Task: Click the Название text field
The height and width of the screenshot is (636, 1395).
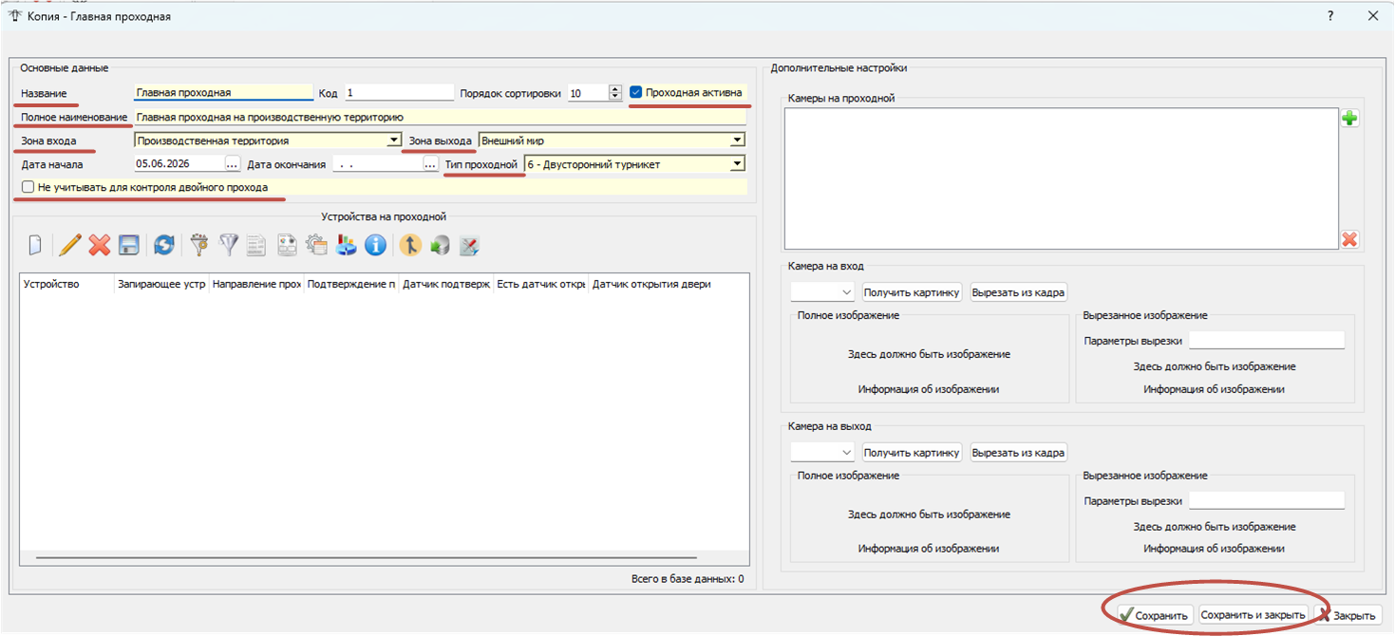Action: click(x=223, y=92)
